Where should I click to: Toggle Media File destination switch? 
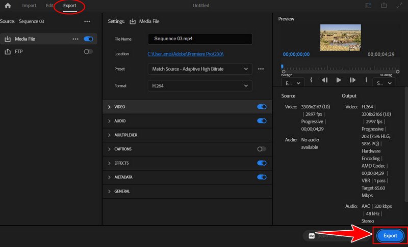pos(88,39)
